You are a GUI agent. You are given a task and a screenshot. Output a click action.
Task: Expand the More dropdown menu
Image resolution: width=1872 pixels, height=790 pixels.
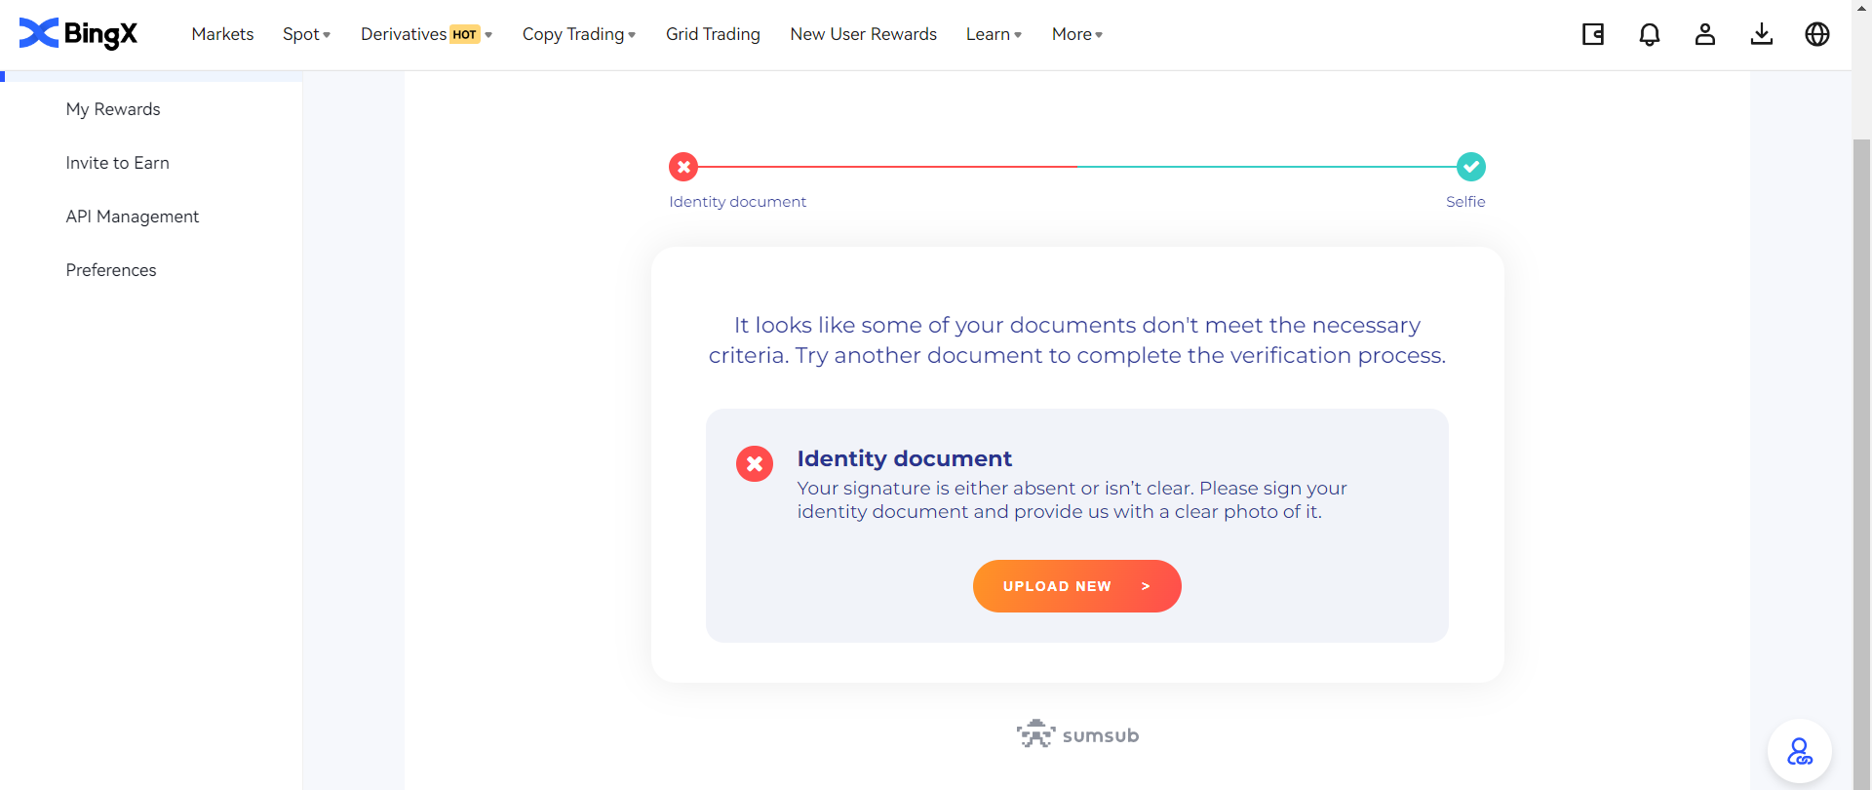point(1077,34)
